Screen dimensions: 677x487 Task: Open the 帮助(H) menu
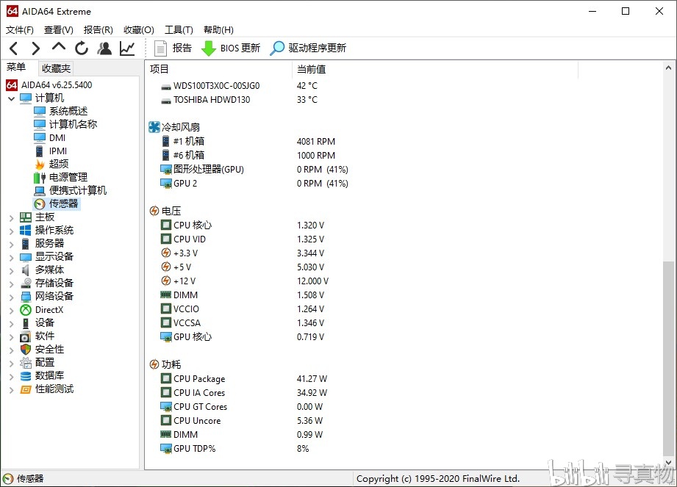(x=218, y=30)
